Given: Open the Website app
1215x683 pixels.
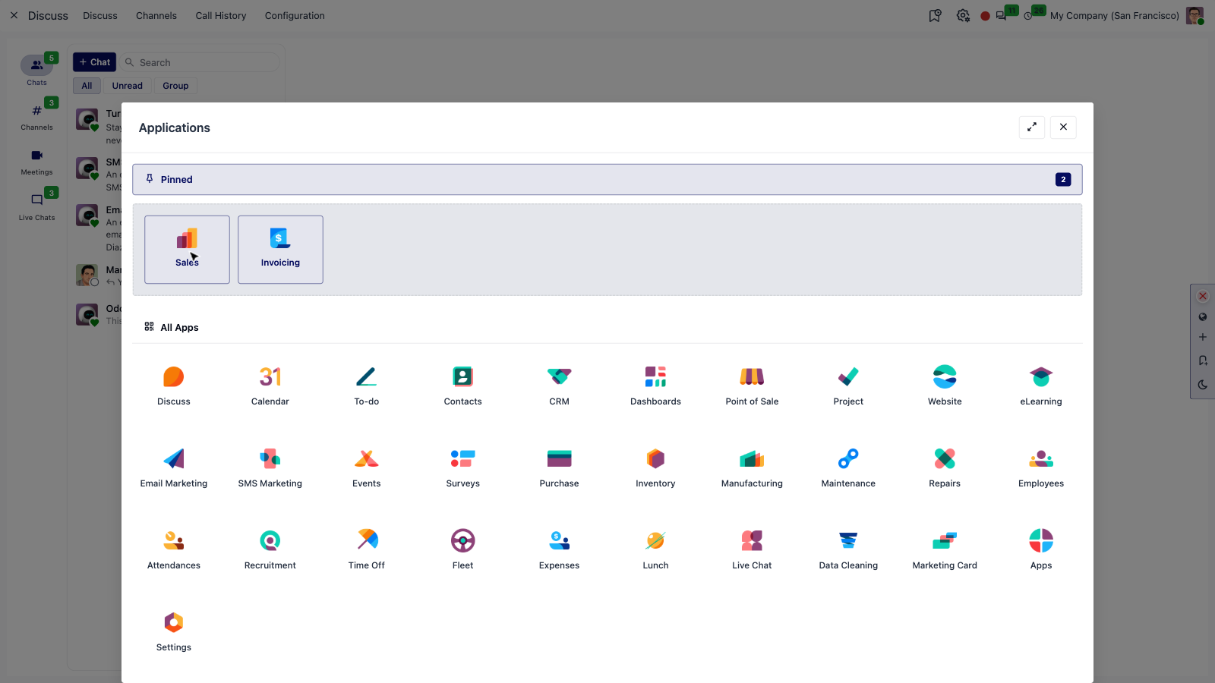Looking at the screenshot, I should point(945,386).
